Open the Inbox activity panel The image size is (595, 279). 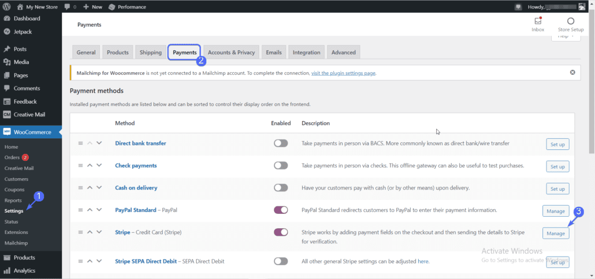(x=538, y=25)
